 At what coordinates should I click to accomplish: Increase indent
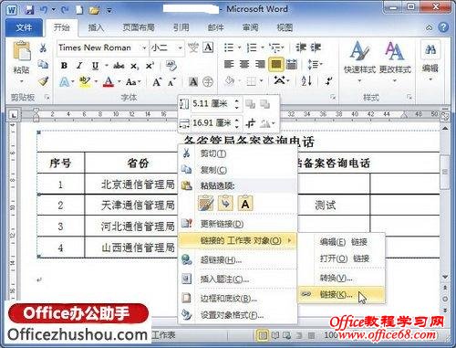click(x=316, y=47)
